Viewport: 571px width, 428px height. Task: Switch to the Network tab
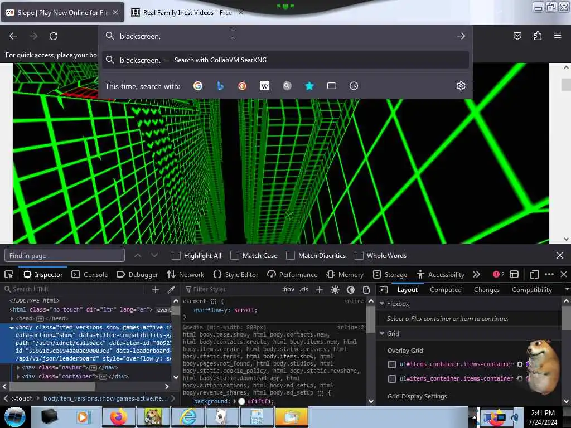[185, 274]
